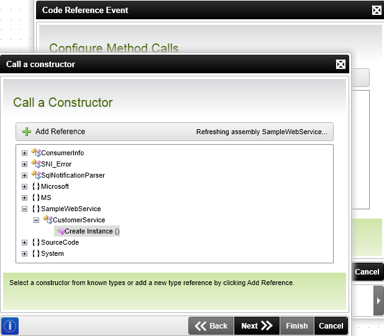Click the MS namespace braces icon
This screenshot has height=336, width=384.
[x=36, y=198]
